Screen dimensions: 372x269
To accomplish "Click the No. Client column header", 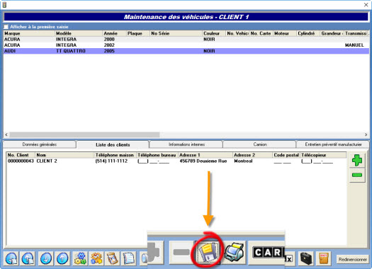I will click(x=21, y=155).
